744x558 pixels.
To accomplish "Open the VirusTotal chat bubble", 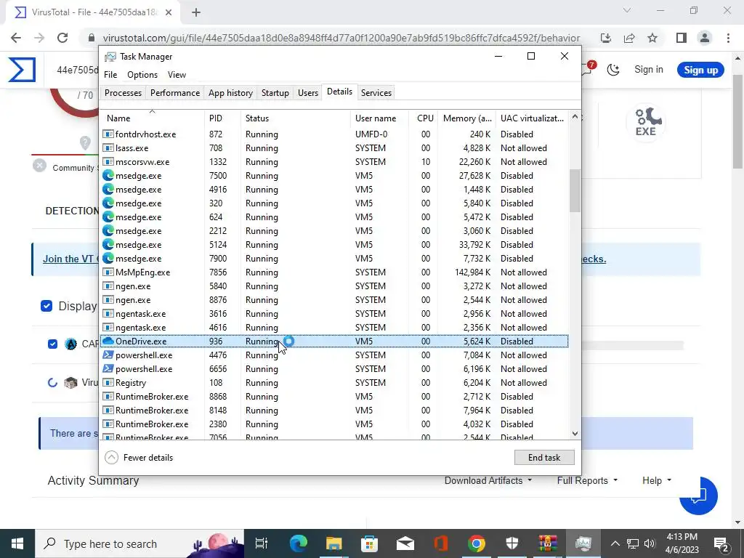I will [698, 496].
